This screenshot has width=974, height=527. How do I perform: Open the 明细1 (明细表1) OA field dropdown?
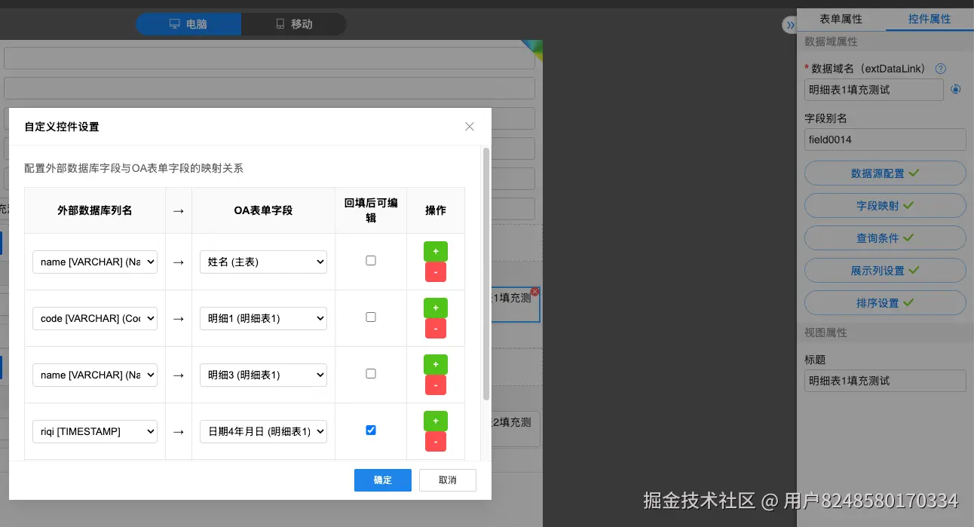[x=263, y=318]
